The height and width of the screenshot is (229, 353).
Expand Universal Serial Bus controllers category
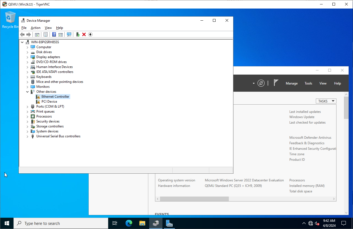click(x=27, y=136)
